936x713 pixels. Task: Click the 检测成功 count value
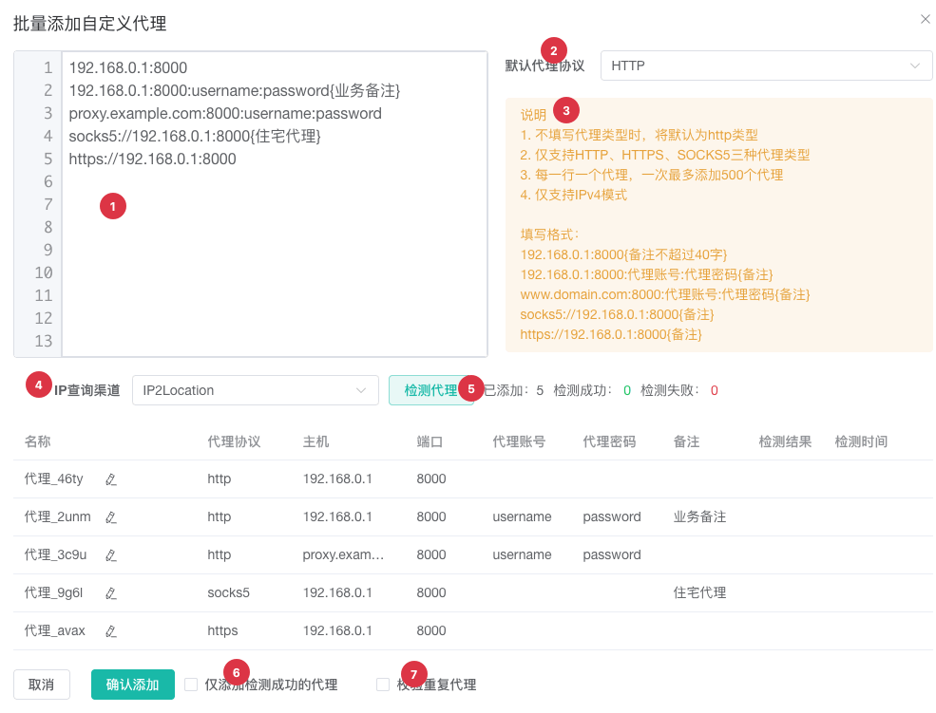(x=627, y=390)
